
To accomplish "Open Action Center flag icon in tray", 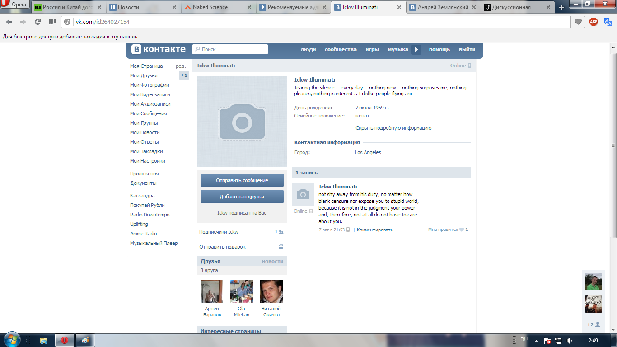I will click(x=547, y=341).
